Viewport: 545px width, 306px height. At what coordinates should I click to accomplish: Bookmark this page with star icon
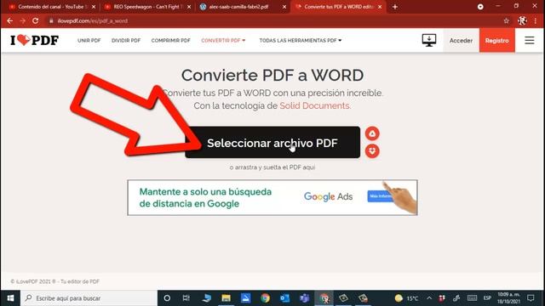507,20
